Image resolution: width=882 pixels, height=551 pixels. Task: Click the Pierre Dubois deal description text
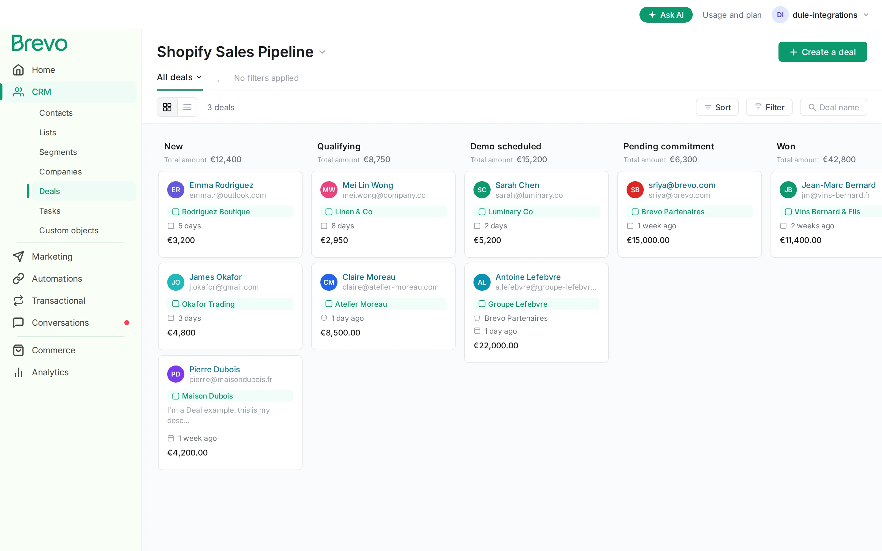[x=218, y=415]
